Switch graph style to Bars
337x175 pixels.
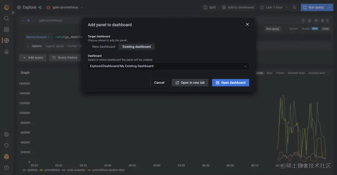pyautogui.click(x=269, y=73)
